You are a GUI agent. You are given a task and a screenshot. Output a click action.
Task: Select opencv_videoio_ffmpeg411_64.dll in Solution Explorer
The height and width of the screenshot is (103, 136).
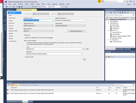coord(121,36)
